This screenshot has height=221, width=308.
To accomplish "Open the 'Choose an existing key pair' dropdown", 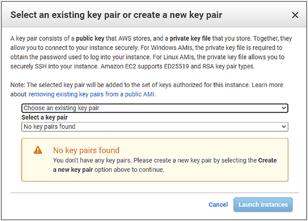I will [155, 108].
